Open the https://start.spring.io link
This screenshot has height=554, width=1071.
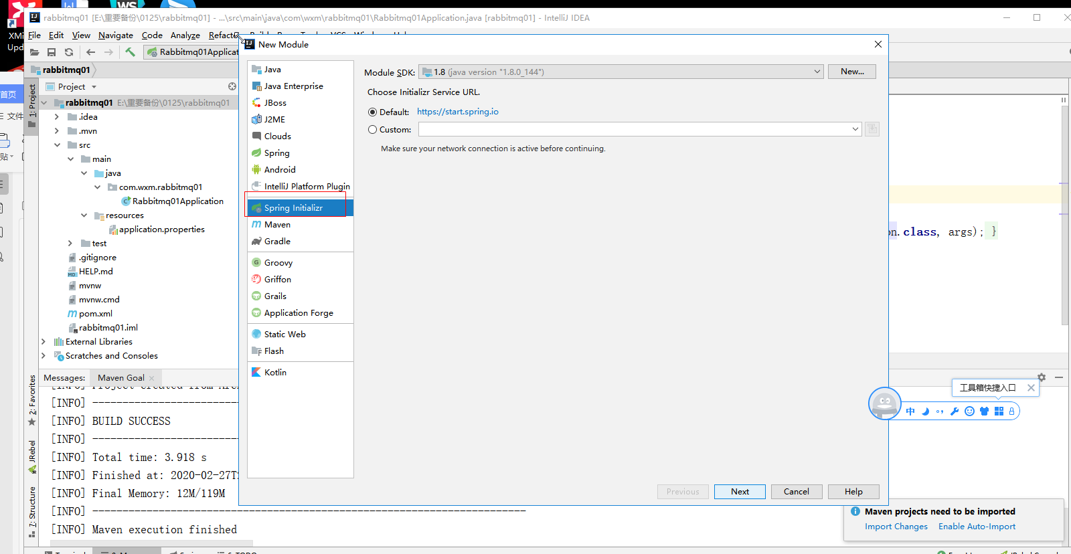coord(458,112)
